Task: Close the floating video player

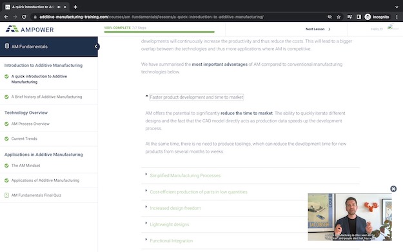Action: [x=393, y=189]
